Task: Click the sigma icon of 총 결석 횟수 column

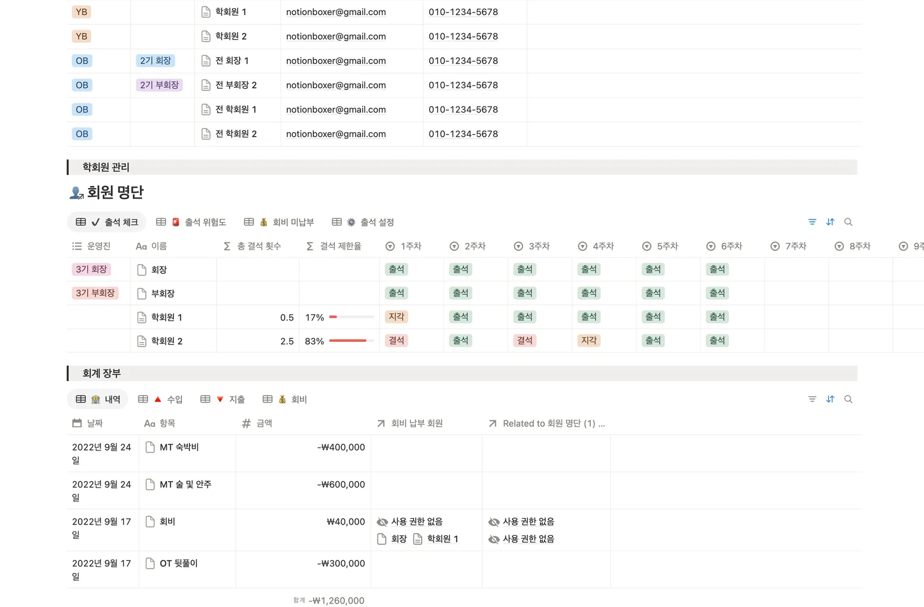Action: point(227,246)
